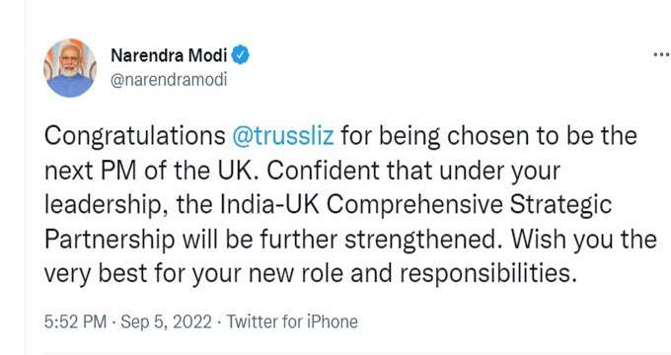Open the @narendramodi handle

[x=169, y=80]
